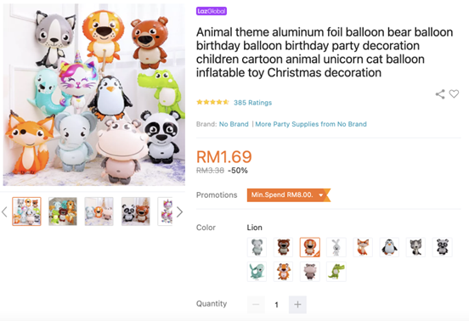Show previous thumbnails with left arrow
This screenshot has width=469, height=321.
click(4, 212)
